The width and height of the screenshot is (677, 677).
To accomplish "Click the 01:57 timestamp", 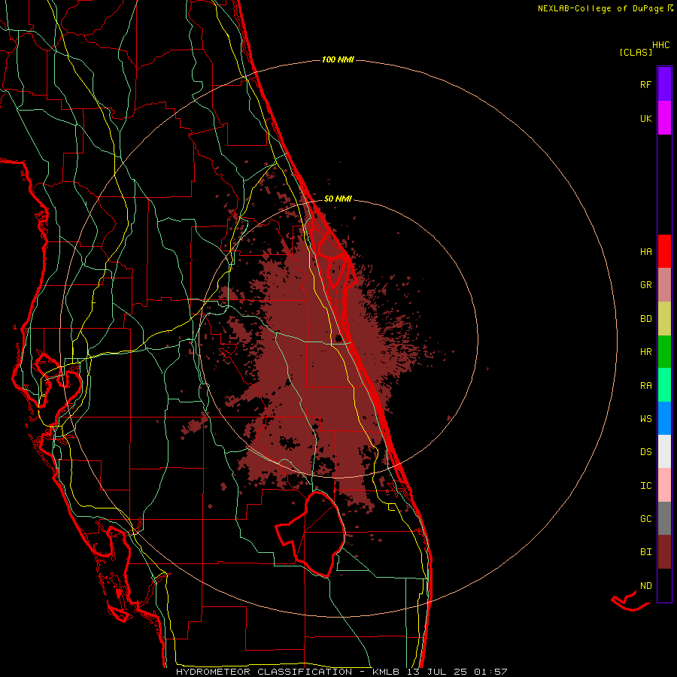I will pos(490,672).
